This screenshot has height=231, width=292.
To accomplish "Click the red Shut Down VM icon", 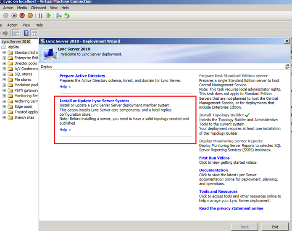I will (x=22, y=16).
